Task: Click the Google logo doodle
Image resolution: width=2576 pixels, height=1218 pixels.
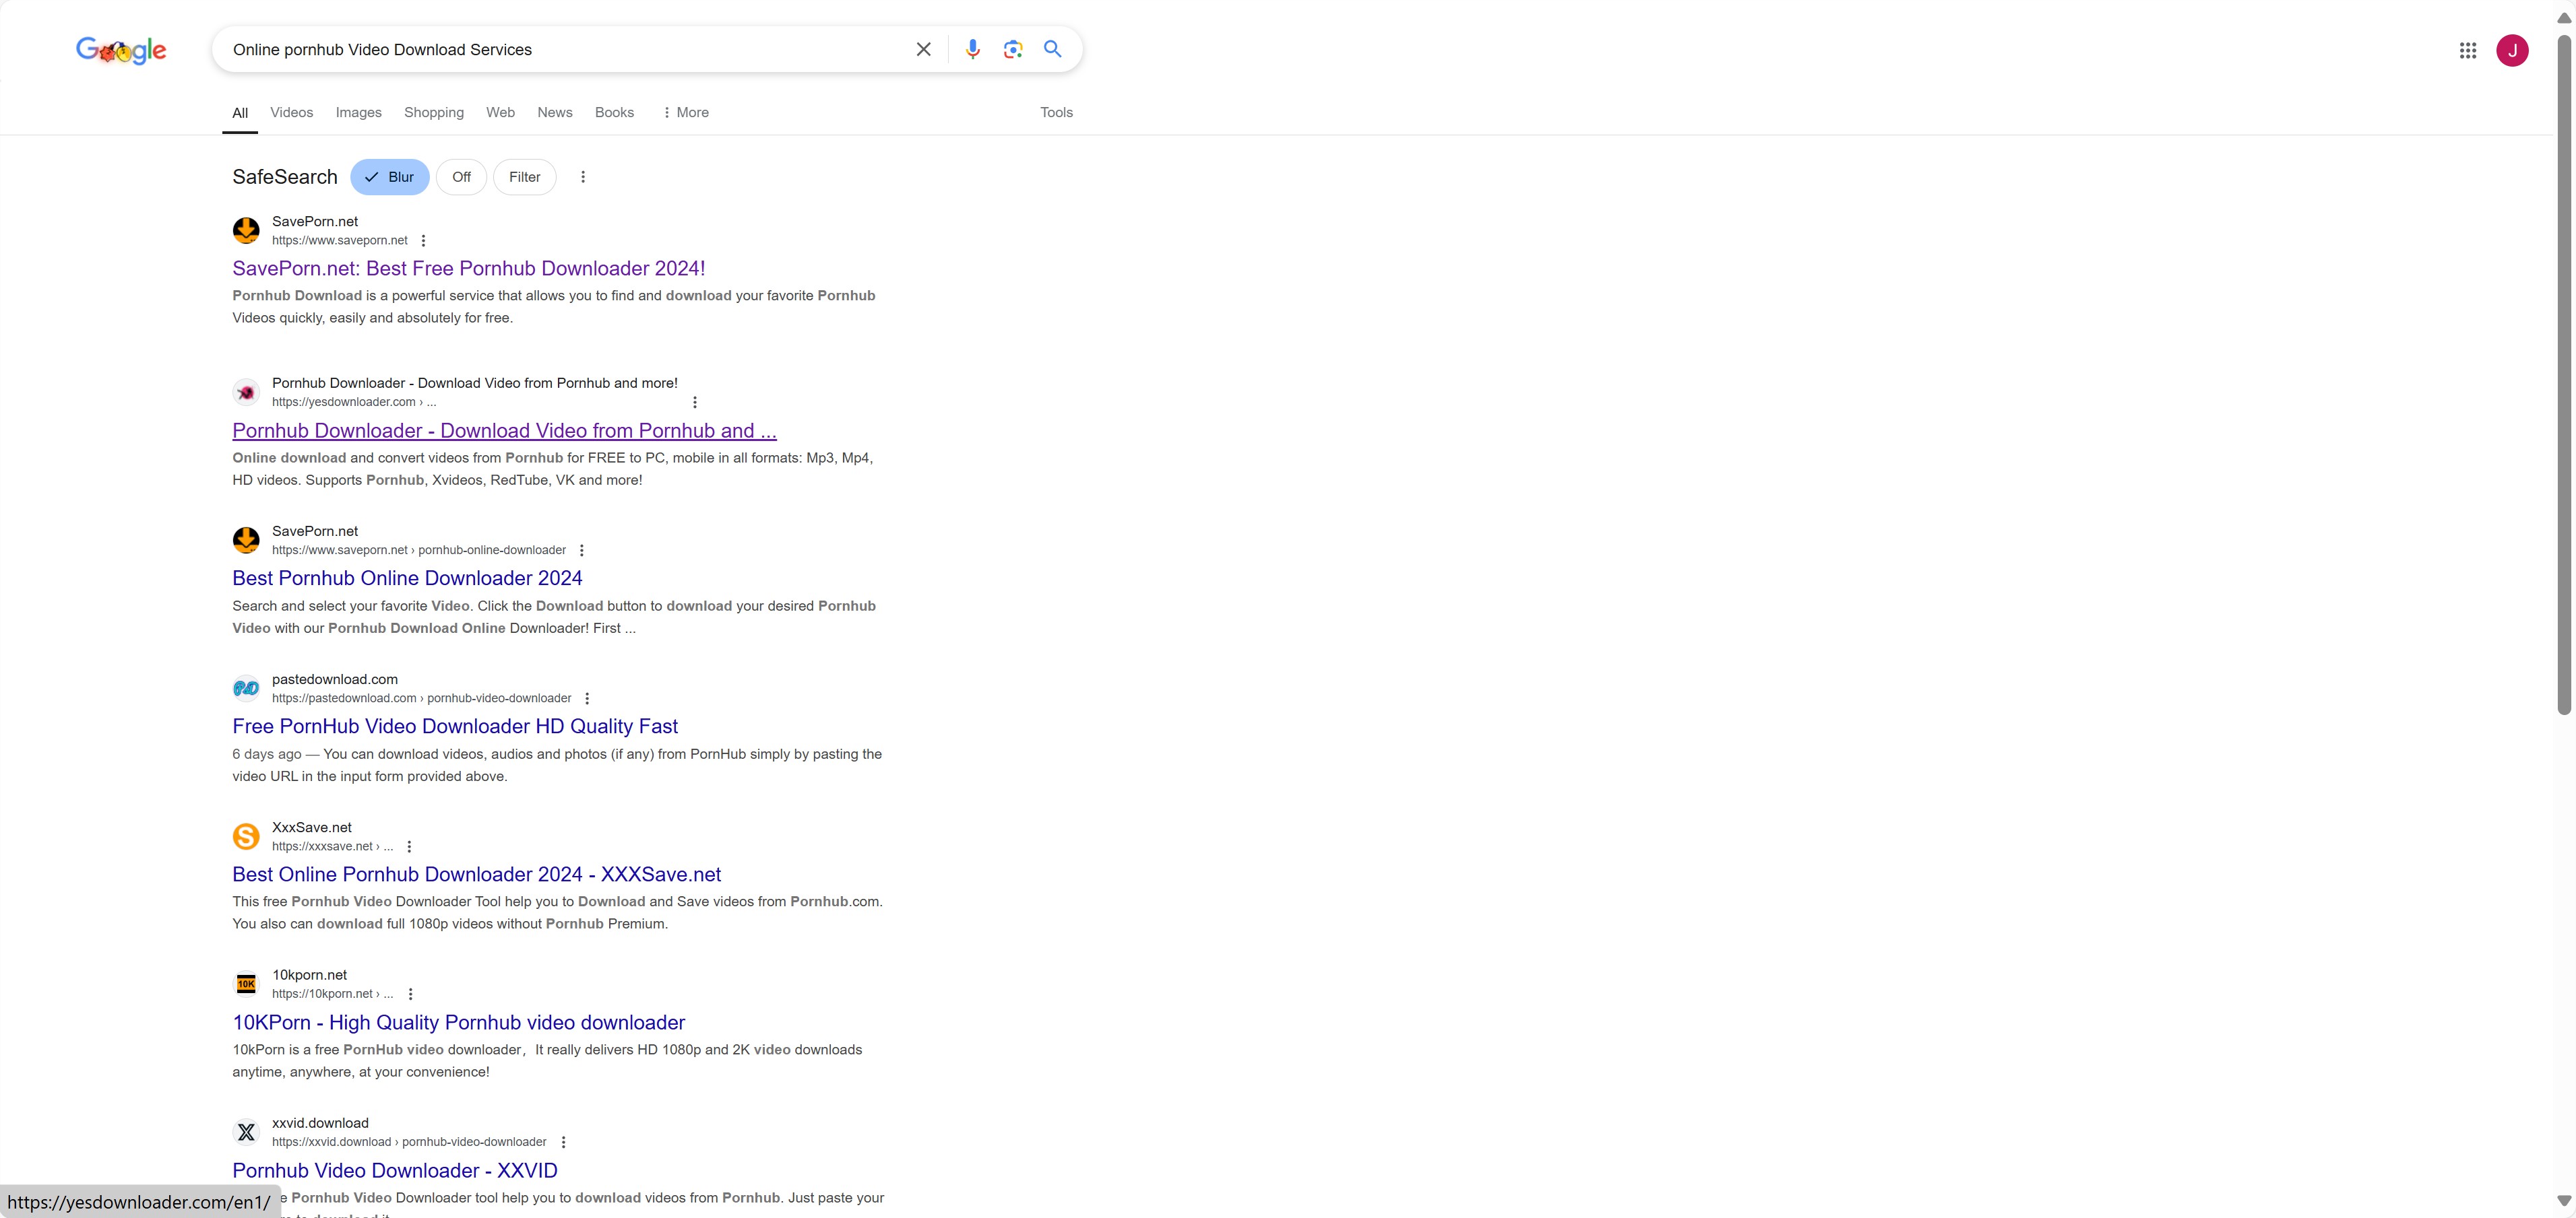Action: tap(121, 50)
